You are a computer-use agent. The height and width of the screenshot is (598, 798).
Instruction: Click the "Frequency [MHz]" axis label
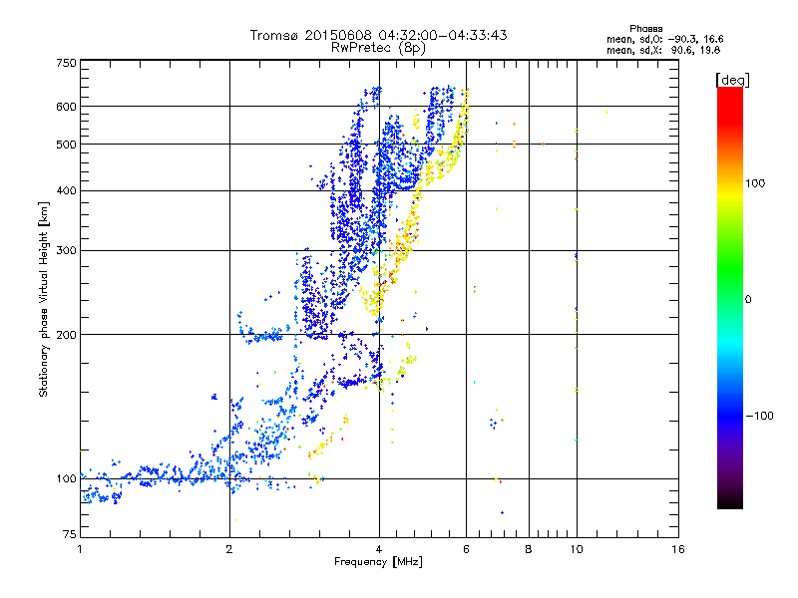pos(378,562)
